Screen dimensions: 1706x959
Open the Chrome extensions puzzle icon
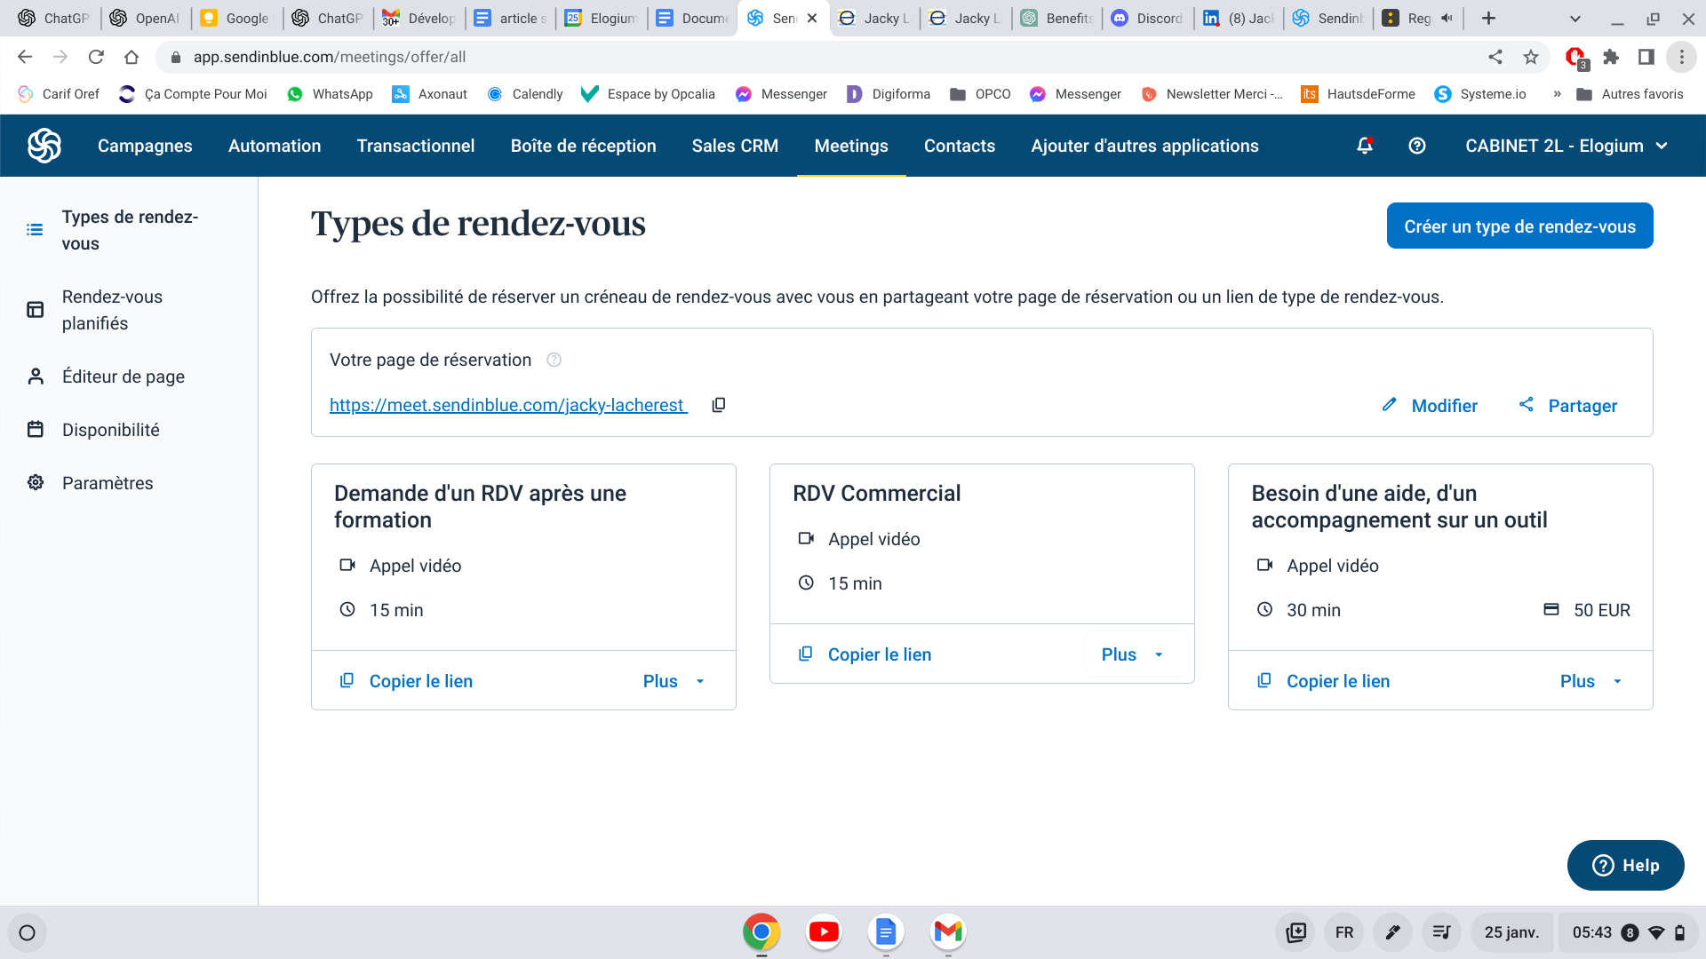coord(1611,57)
